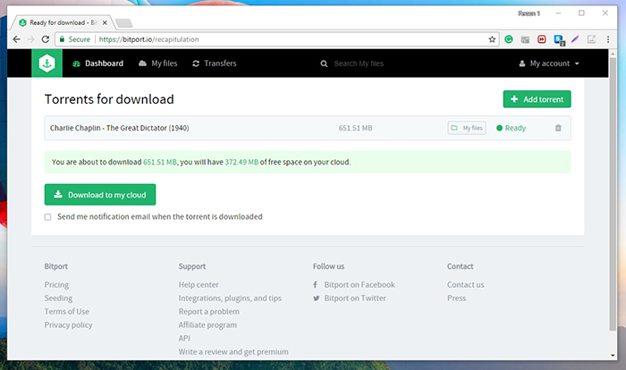Close the Ready for download tab
Screen dimensions: 626x370
tap(105, 22)
